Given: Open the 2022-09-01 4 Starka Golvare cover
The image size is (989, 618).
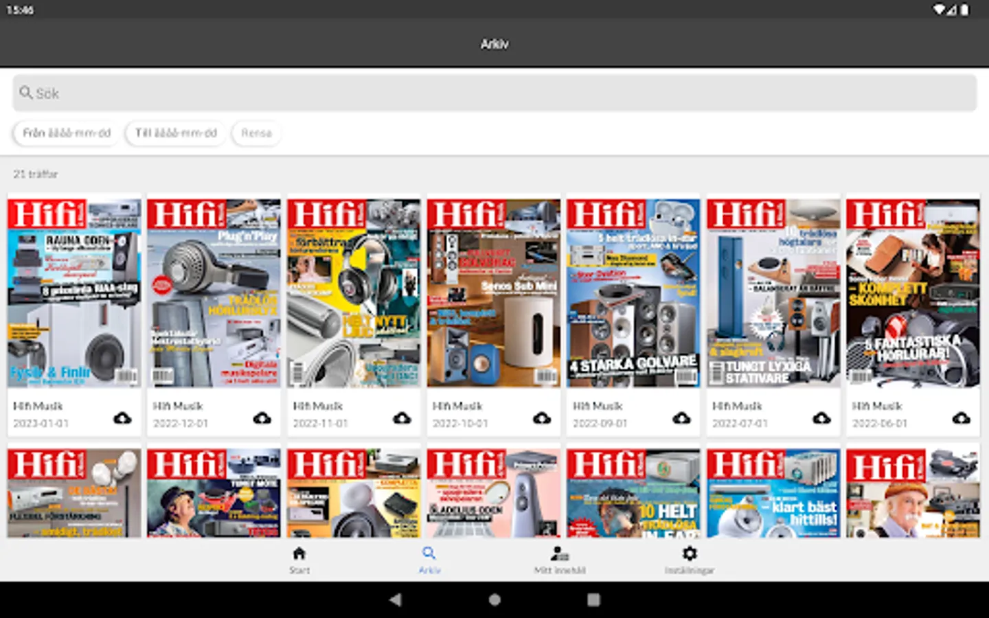Looking at the screenshot, I should pyautogui.click(x=633, y=293).
